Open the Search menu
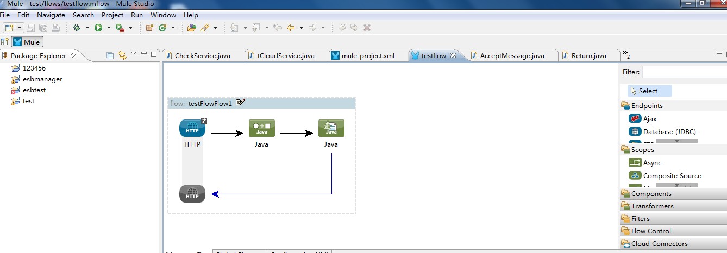 (83, 15)
